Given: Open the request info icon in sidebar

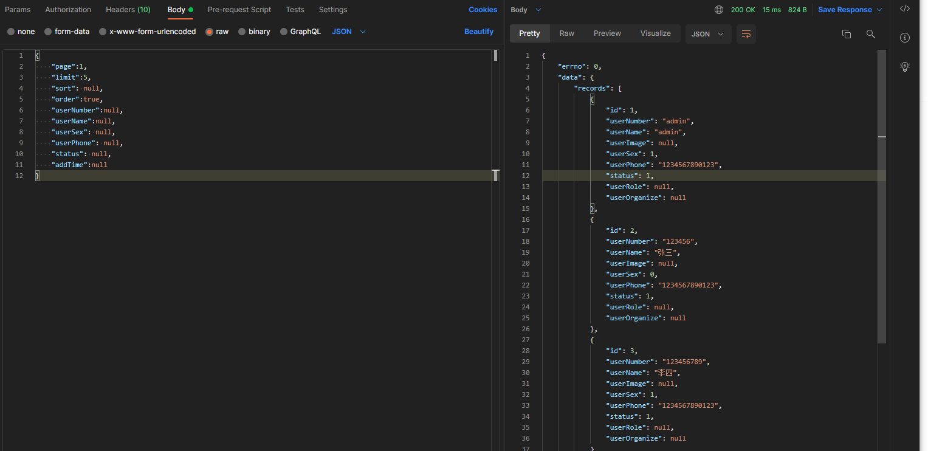Looking at the screenshot, I should [905, 38].
